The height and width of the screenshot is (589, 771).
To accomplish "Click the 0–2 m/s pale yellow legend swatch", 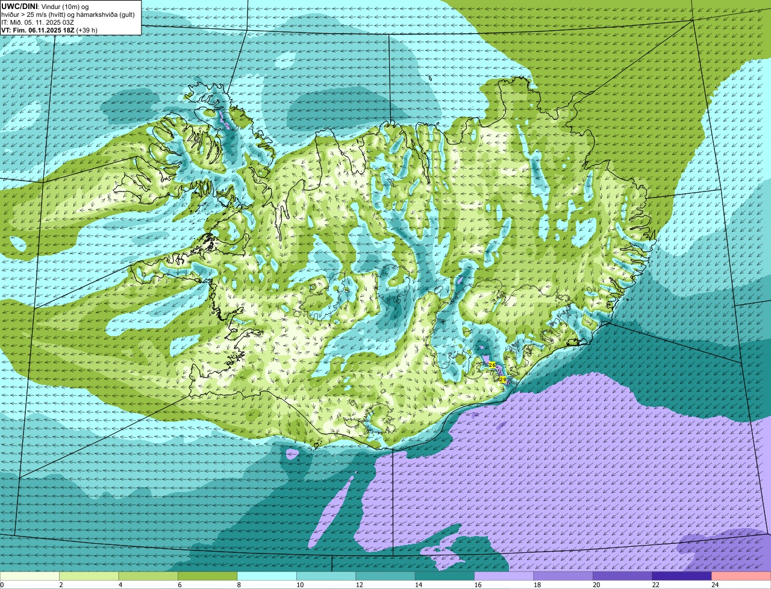I will click(30, 576).
